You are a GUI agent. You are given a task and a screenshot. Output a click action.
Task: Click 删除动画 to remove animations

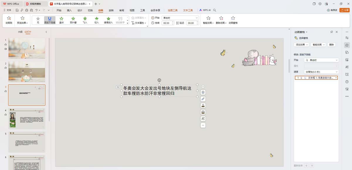[x=221, y=20]
